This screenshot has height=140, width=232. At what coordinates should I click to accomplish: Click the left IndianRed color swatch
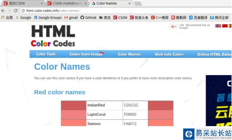point(74,105)
